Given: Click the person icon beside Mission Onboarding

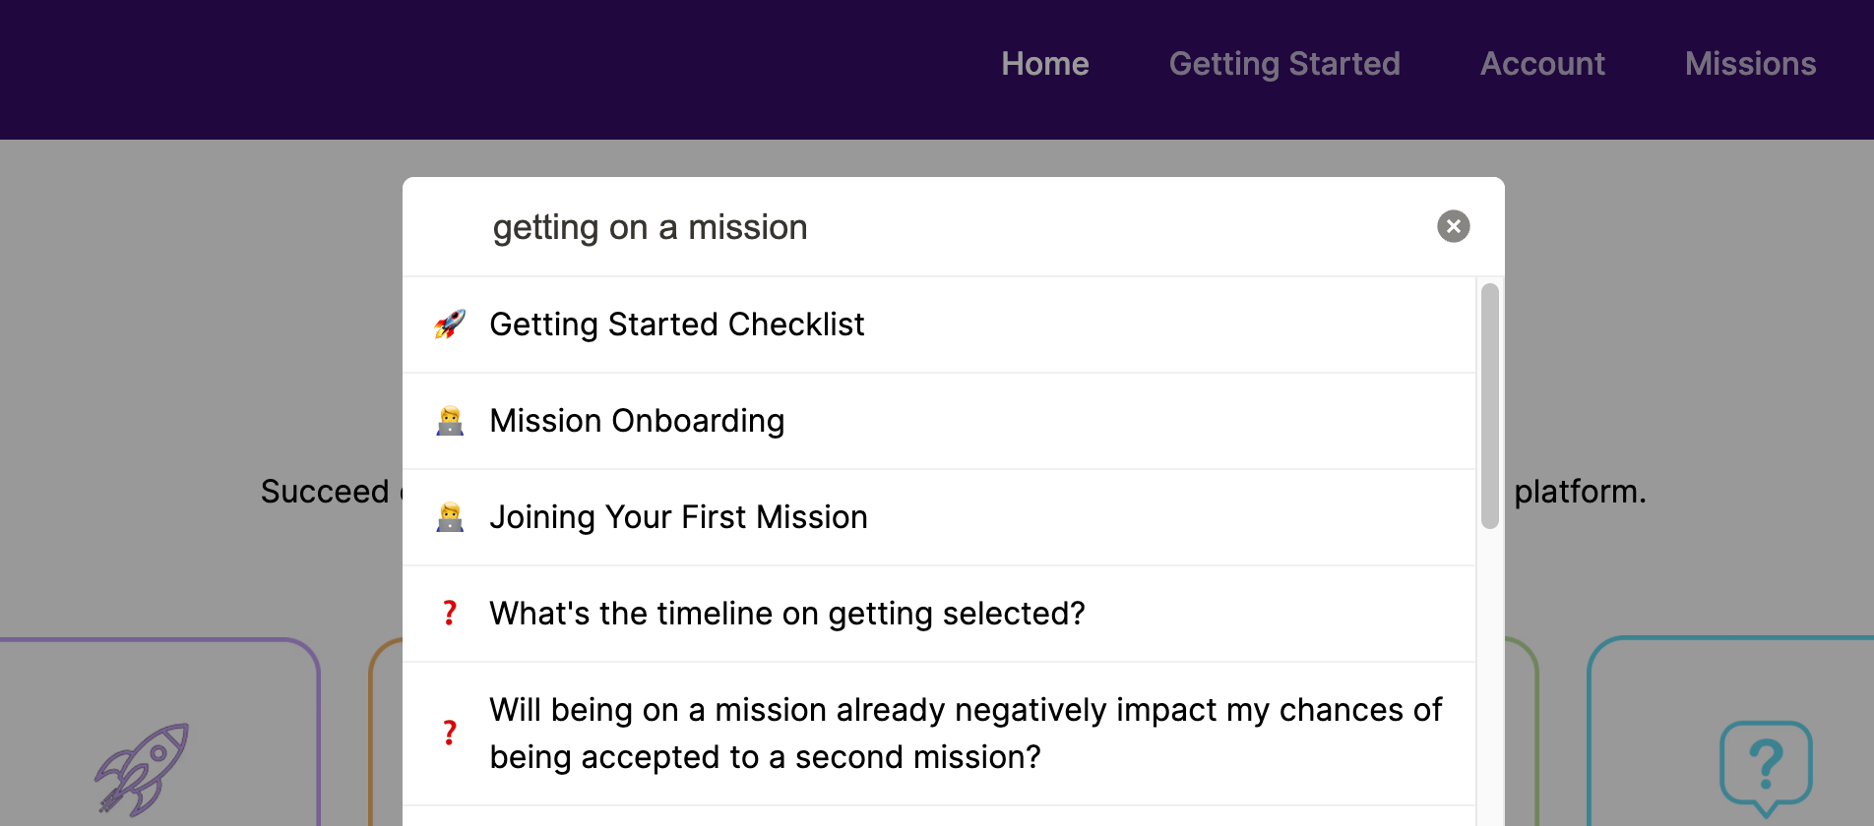Looking at the screenshot, I should [x=450, y=421].
